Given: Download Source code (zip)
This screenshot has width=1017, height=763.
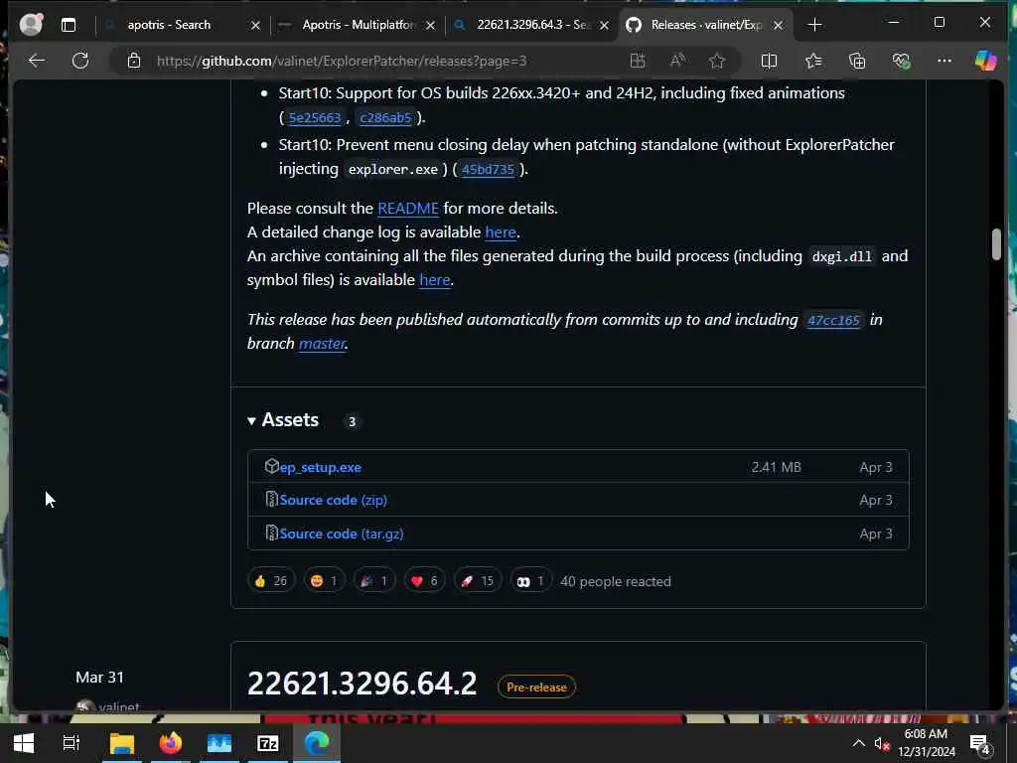Looking at the screenshot, I should point(334,501).
